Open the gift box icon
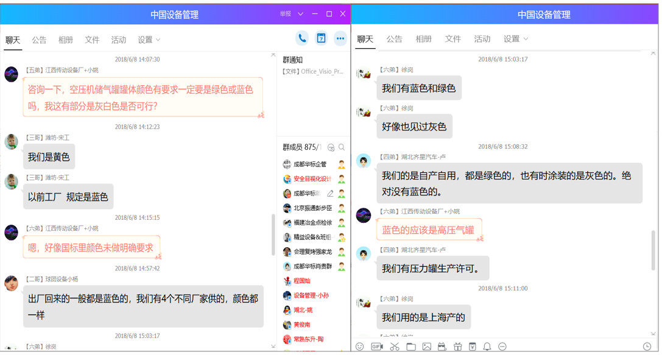The width and height of the screenshot is (662, 355). (457, 346)
